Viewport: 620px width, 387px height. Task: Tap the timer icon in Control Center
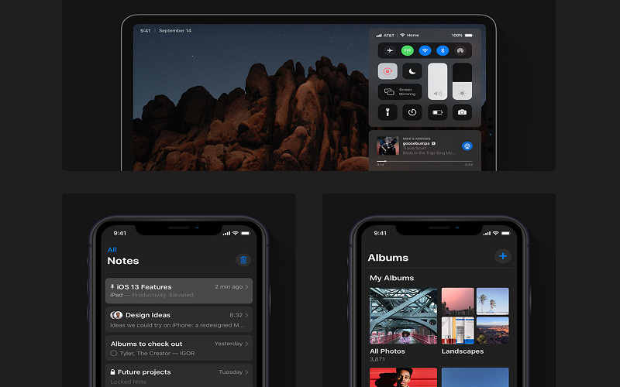coord(412,112)
